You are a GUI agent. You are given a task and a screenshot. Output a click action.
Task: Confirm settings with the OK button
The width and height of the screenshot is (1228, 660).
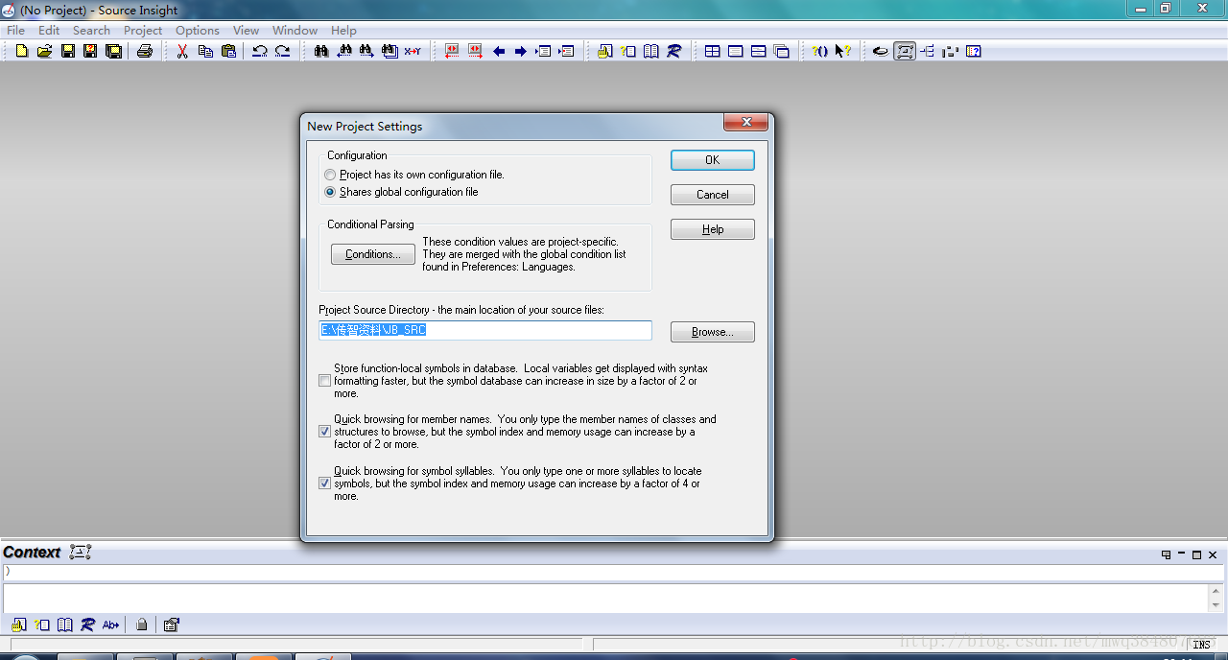(x=713, y=160)
